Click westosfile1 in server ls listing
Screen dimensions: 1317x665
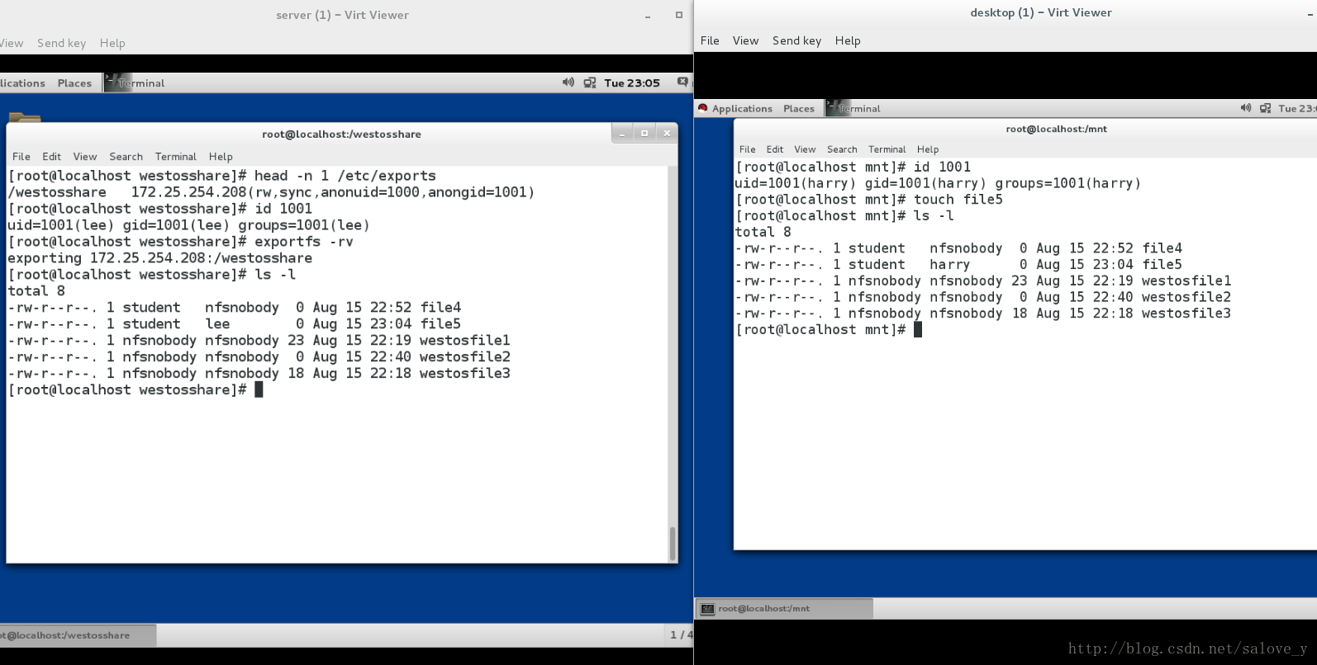[x=465, y=340]
